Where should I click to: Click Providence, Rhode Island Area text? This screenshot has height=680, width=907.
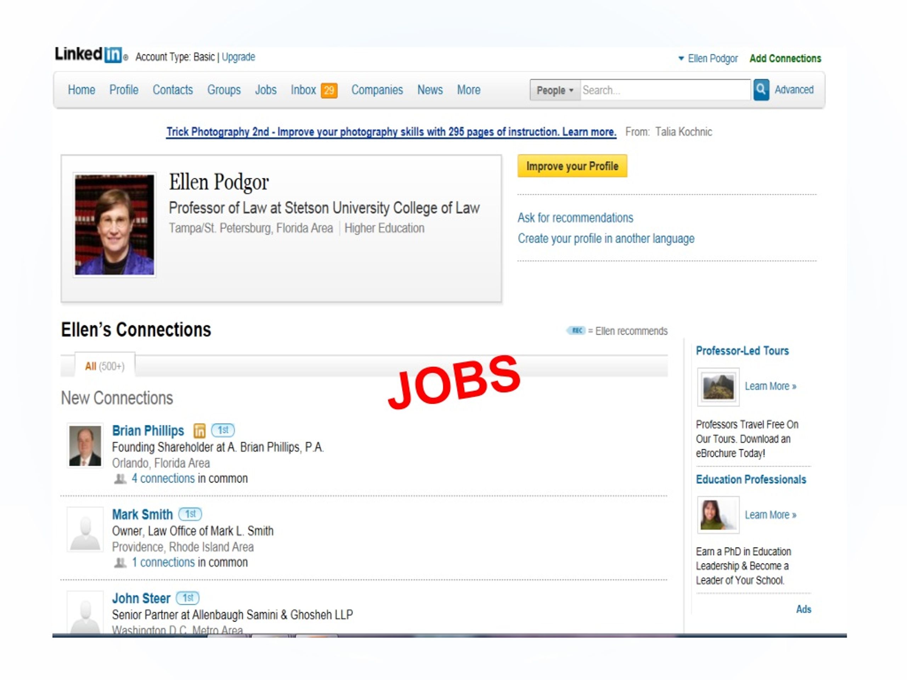pos(183,547)
